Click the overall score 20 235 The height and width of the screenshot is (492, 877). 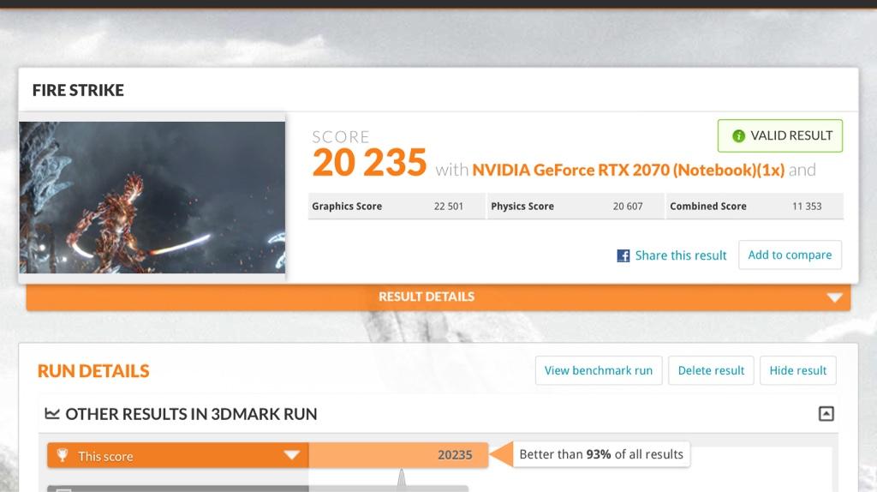click(x=370, y=163)
